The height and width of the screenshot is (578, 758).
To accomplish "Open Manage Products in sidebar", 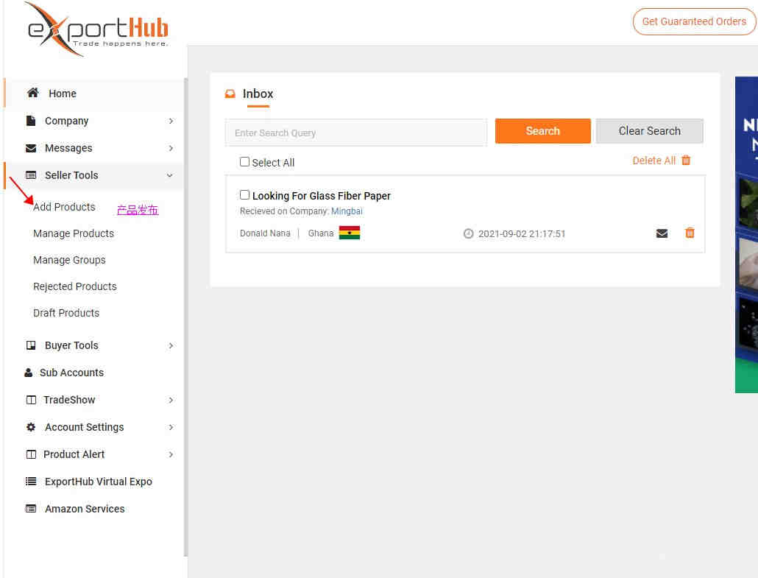I will click(x=74, y=233).
